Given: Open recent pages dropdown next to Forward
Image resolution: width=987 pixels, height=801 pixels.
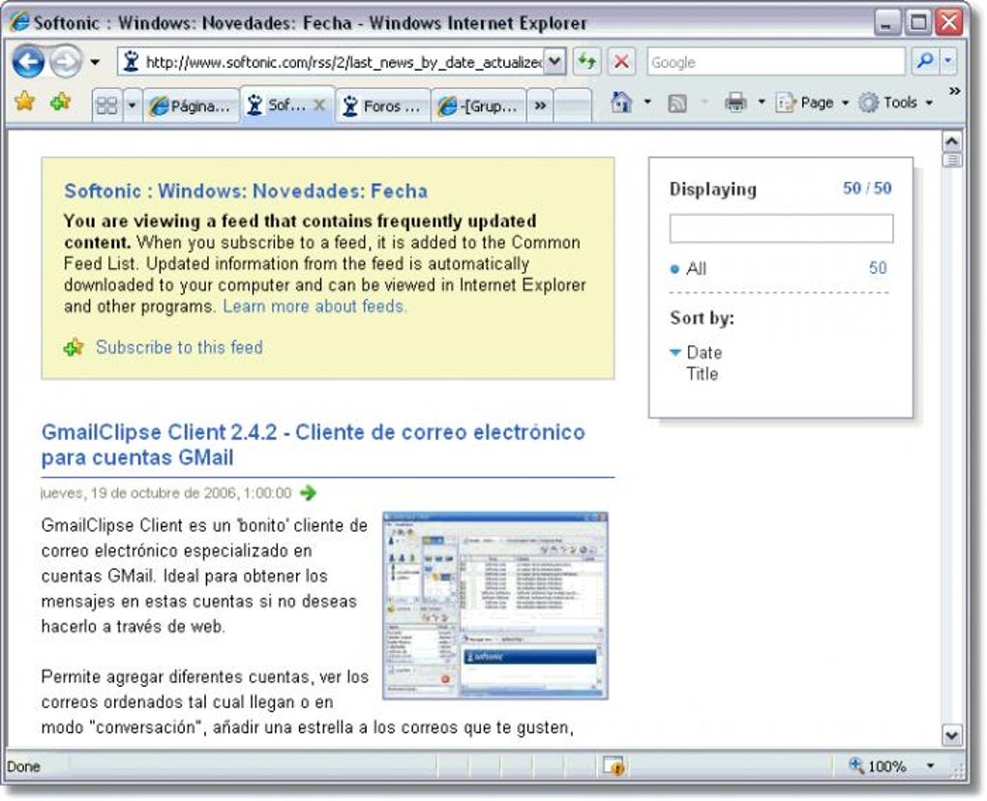Looking at the screenshot, I should point(95,62).
